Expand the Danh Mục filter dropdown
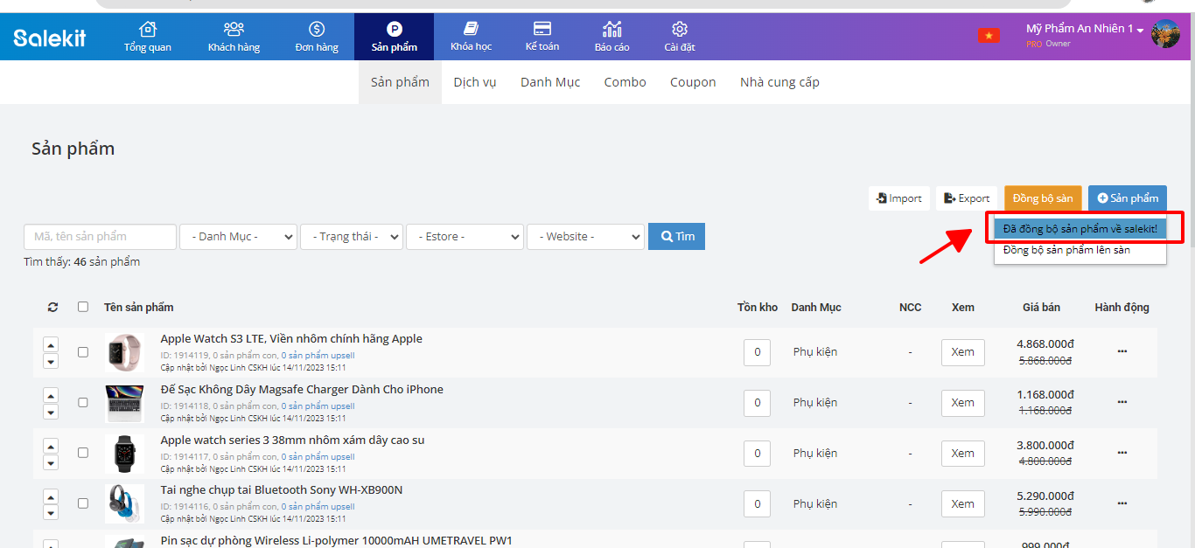This screenshot has height=548, width=1195. [x=238, y=237]
